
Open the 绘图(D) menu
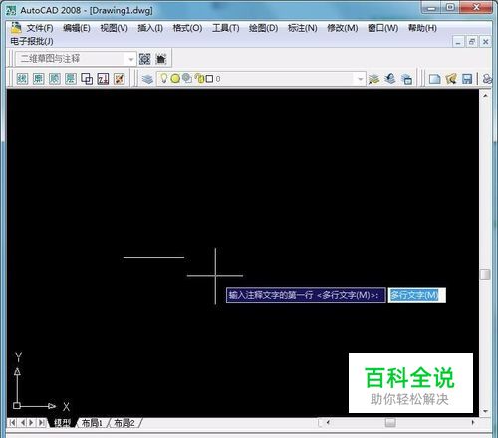tap(263, 28)
